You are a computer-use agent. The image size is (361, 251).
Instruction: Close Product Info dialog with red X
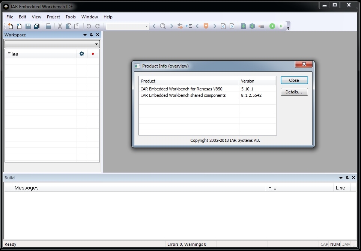304,64
